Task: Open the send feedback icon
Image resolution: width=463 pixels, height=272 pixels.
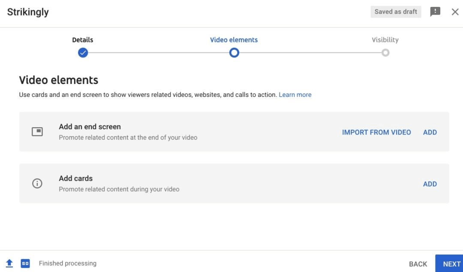Action: tap(436, 12)
